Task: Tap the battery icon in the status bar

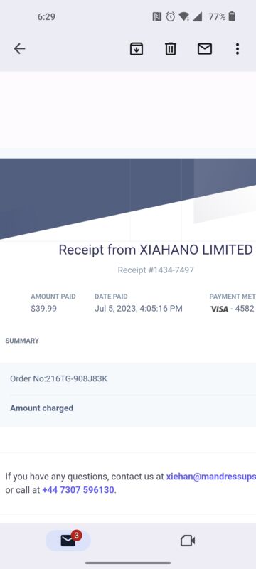Action: pos(232,16)
